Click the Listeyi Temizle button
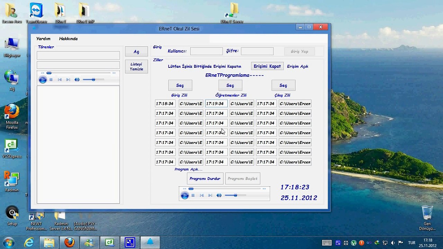The height and width of the screenshot is (249, 443). click(x=136, y=66)
